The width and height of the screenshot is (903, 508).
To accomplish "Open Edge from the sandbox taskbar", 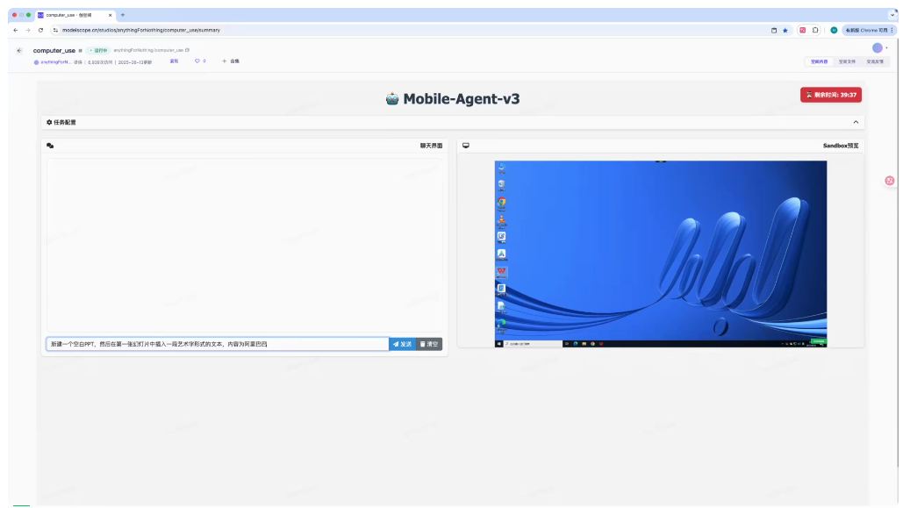I will coord(576,344).
